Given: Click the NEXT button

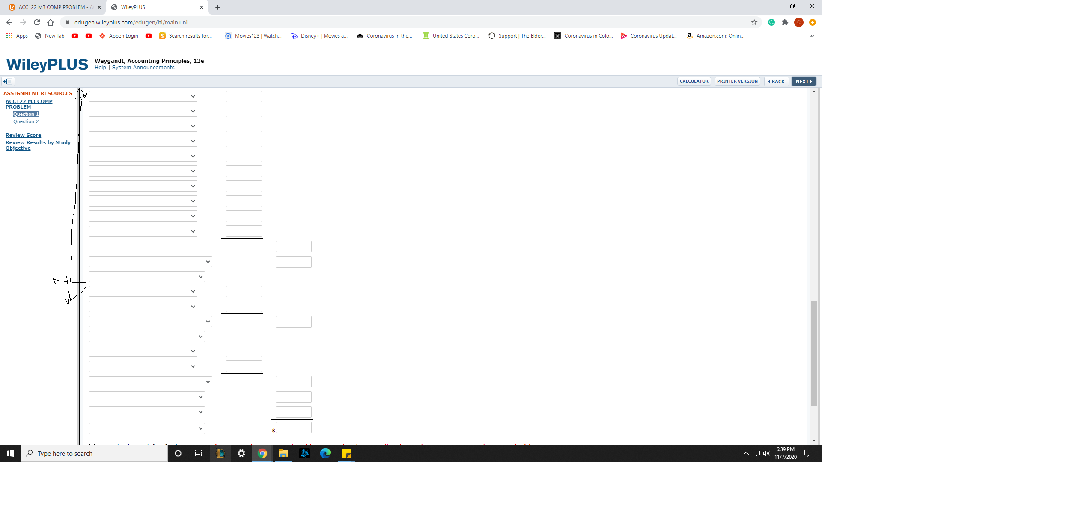Looking at the screenshot, I should (803, 81).
